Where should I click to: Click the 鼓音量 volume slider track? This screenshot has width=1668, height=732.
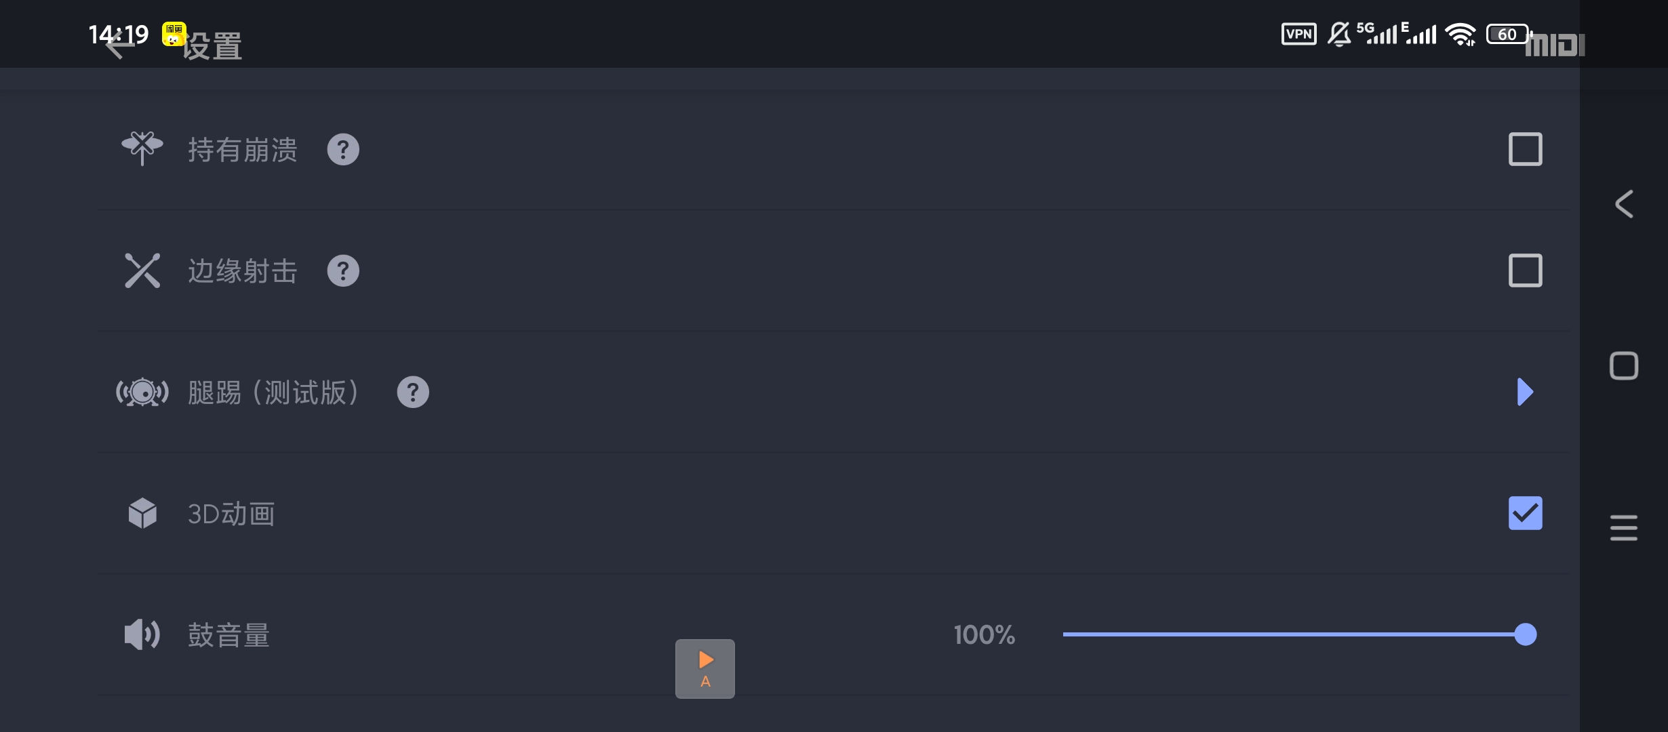pyautogui.click(x=1288, y=634)
